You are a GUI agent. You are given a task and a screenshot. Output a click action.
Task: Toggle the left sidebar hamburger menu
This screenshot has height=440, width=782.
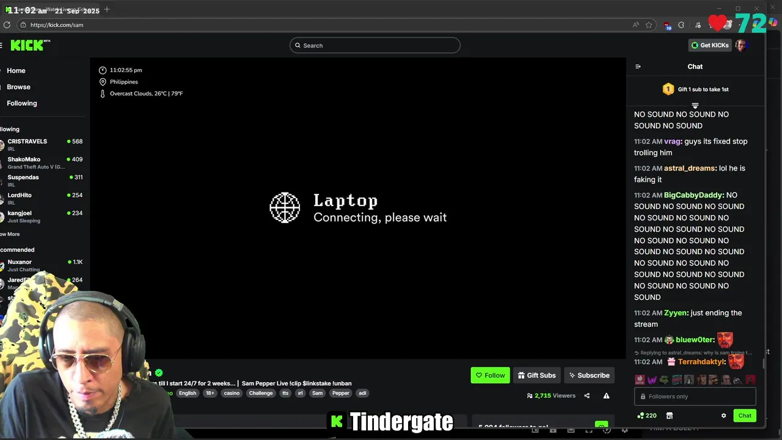(2, 45)
